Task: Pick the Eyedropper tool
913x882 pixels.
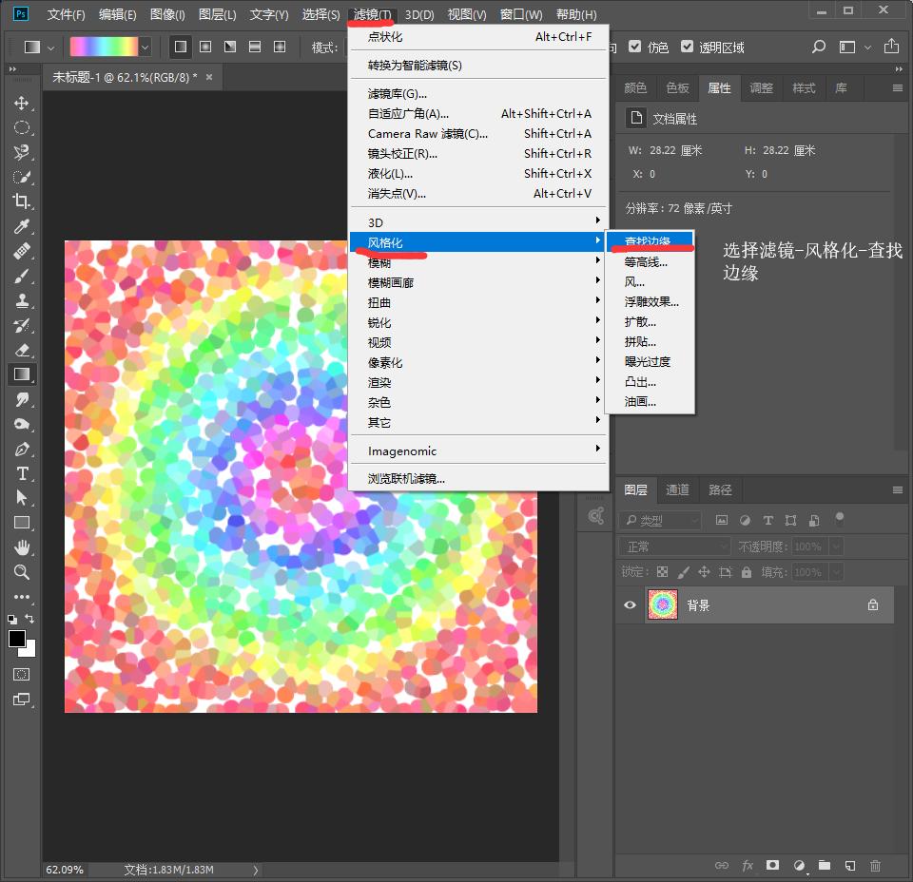Action: click(21, 226)
